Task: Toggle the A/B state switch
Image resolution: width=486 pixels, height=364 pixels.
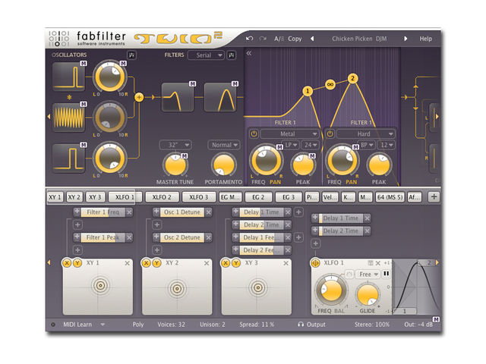Action: pyautogui.click(x=279, y=39)
